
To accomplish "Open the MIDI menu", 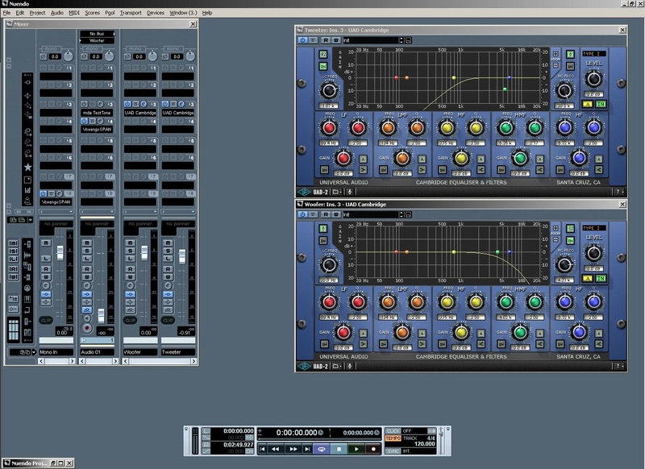I will (x=74, y=13).
